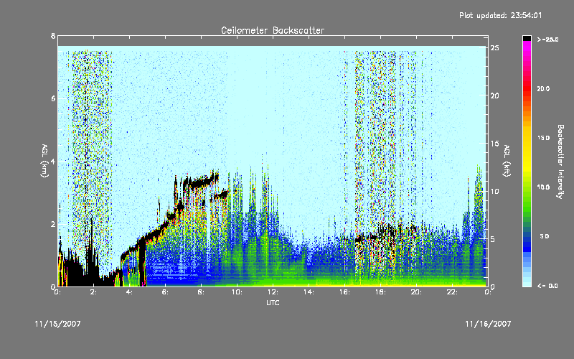This screenshot has width=574, height=359.
Task: Click the '10:' hour tick label on the x-axis
Action: pos(237,292)
